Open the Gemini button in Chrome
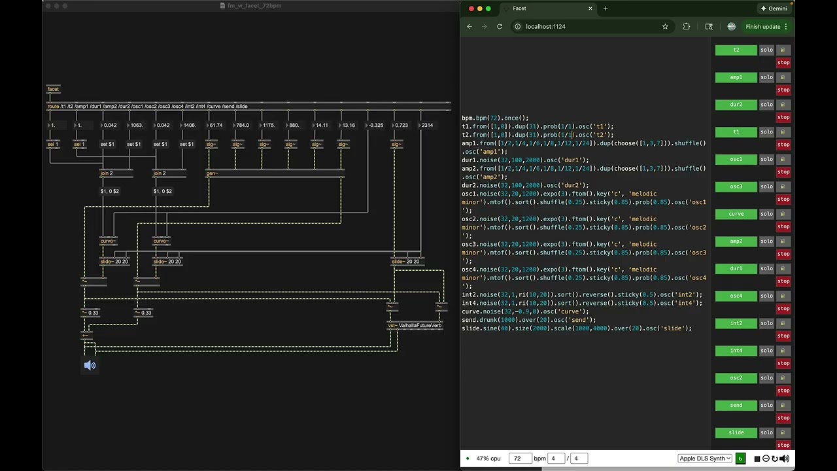 pyautogui.click(x=774, y=9)
